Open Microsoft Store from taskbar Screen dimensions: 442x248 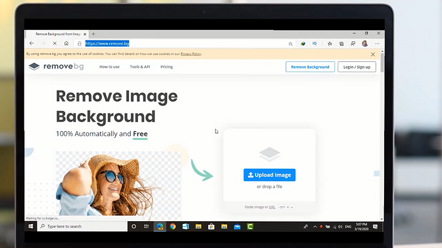tap(211, 227)
